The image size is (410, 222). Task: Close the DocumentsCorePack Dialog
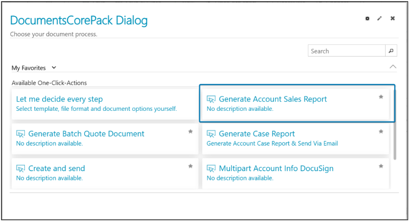[392, 18]
